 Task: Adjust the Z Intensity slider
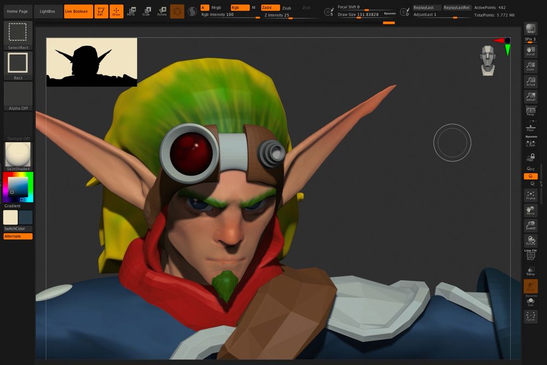coord(292,15)
